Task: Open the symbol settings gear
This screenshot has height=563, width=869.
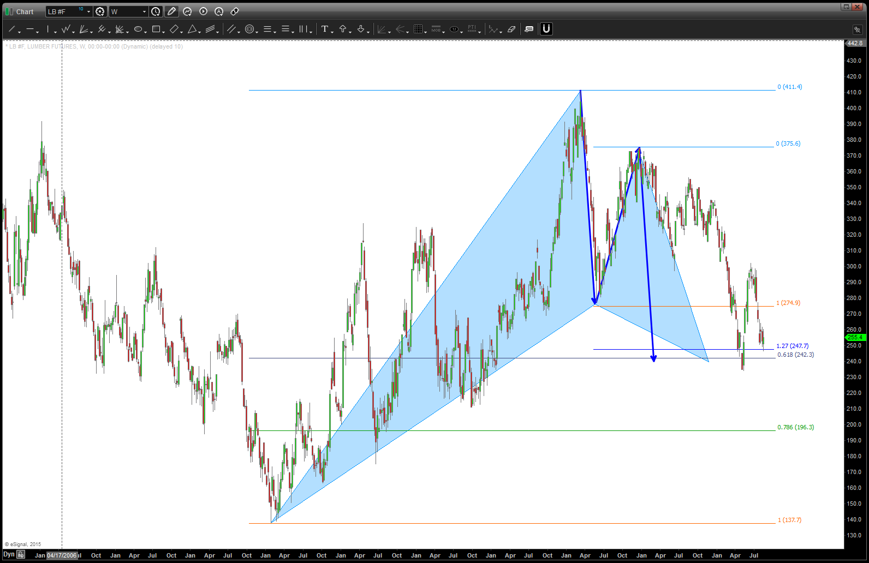Action: click(100, 11)
